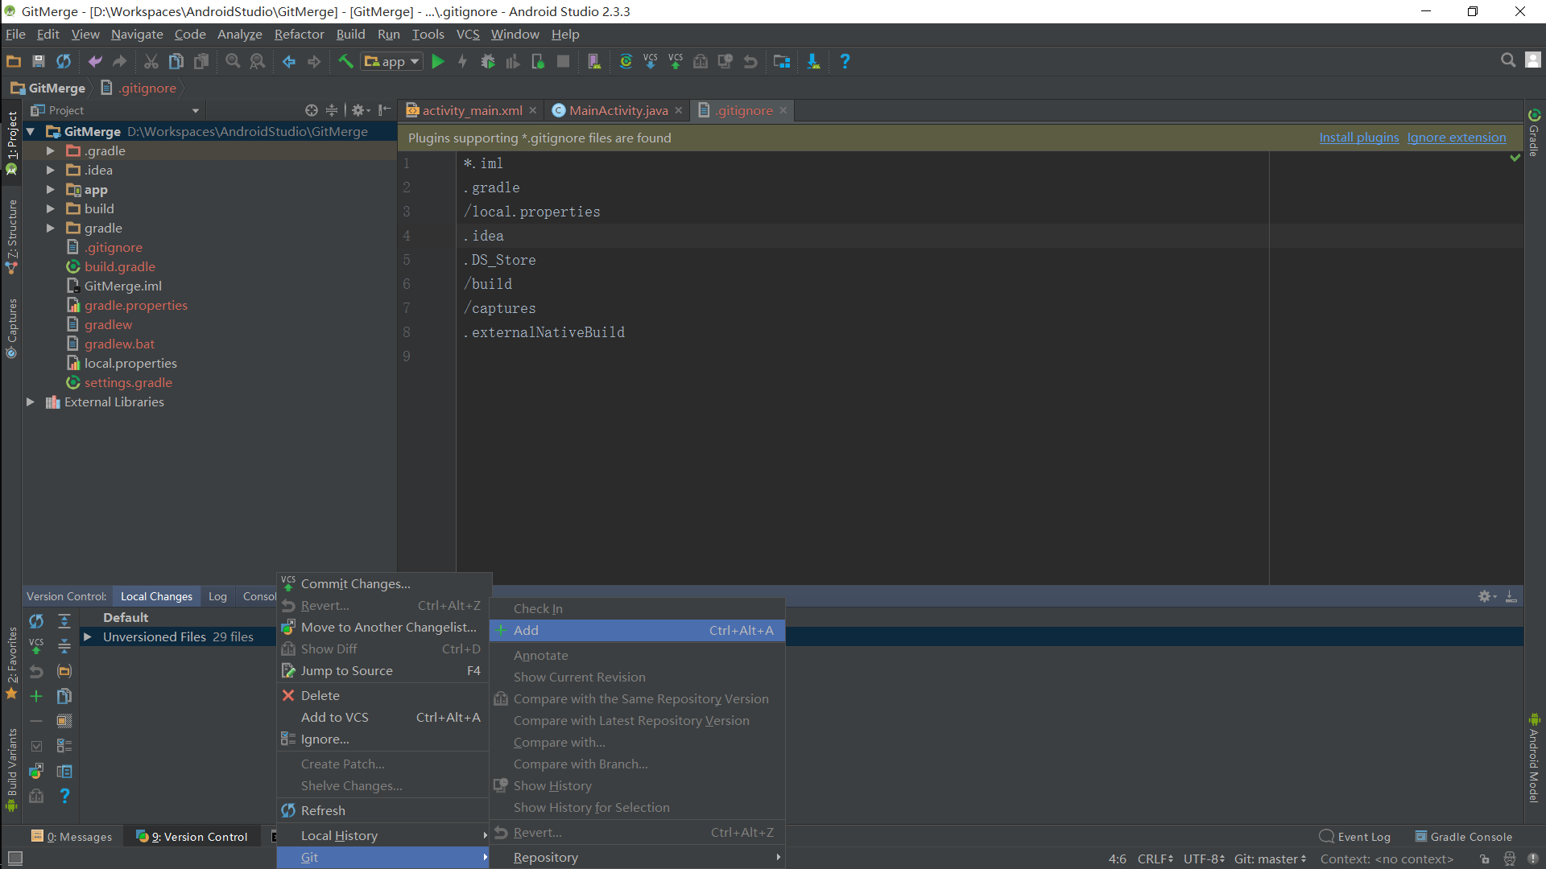Click the CRLF line separator selector

pyautogui.click(x=1155, y=859)
